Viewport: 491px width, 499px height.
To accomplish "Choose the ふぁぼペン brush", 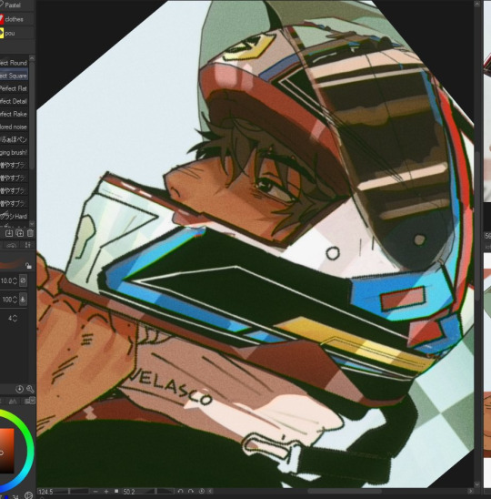I will coord(14,139).
